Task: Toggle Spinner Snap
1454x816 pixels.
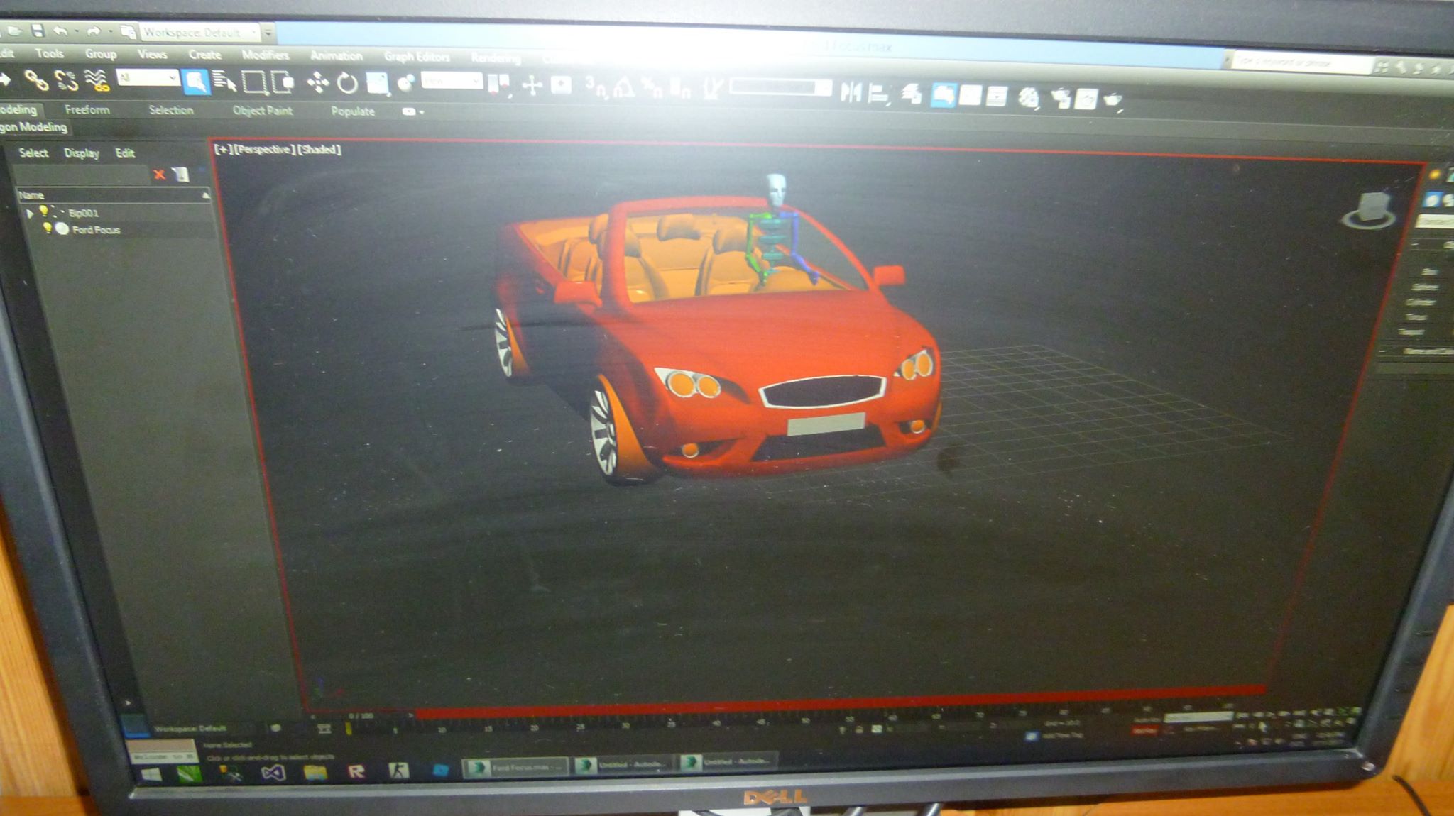Action: pos(680,89)
